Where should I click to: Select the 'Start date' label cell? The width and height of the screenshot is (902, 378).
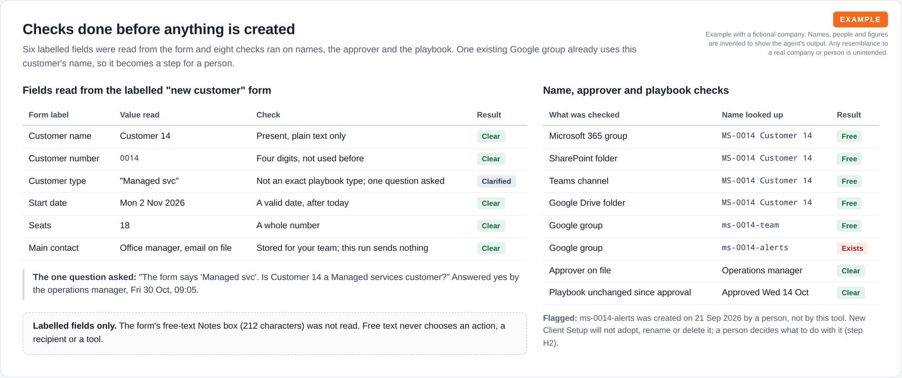[x=47, y=203]
